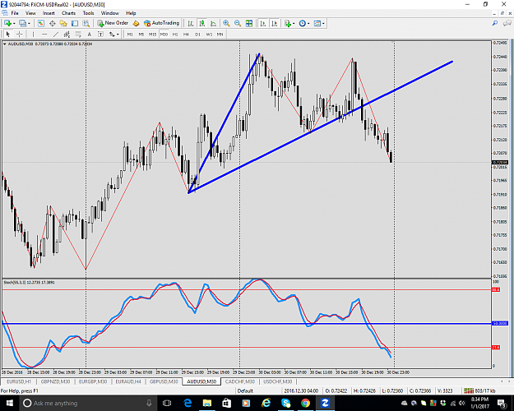Expand the Indicators dropdown arrow
514x411 pixels.
coord(294,24)
